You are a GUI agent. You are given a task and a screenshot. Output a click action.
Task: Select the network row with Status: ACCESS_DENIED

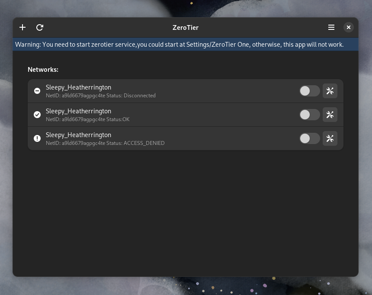pyautogui.click(x=186, y=138)
